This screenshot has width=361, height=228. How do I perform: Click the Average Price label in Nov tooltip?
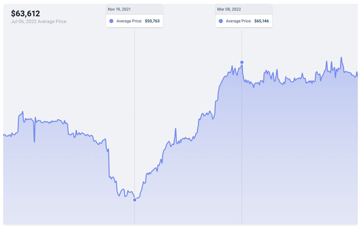pyautogui.click(x=129, y=21)
